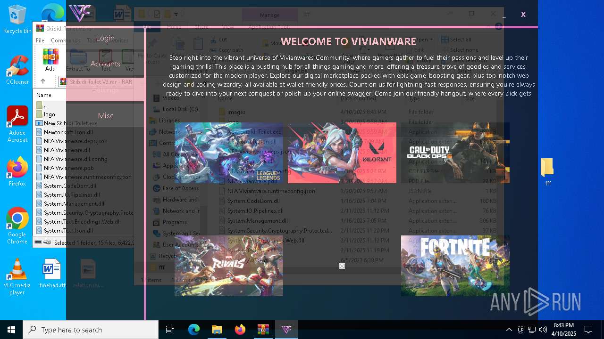Open the Login section in Vivianware
604x339 pixels.
105,38
